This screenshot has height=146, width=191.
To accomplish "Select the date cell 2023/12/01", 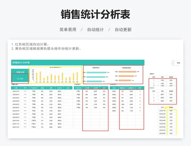I will (16, 127).
